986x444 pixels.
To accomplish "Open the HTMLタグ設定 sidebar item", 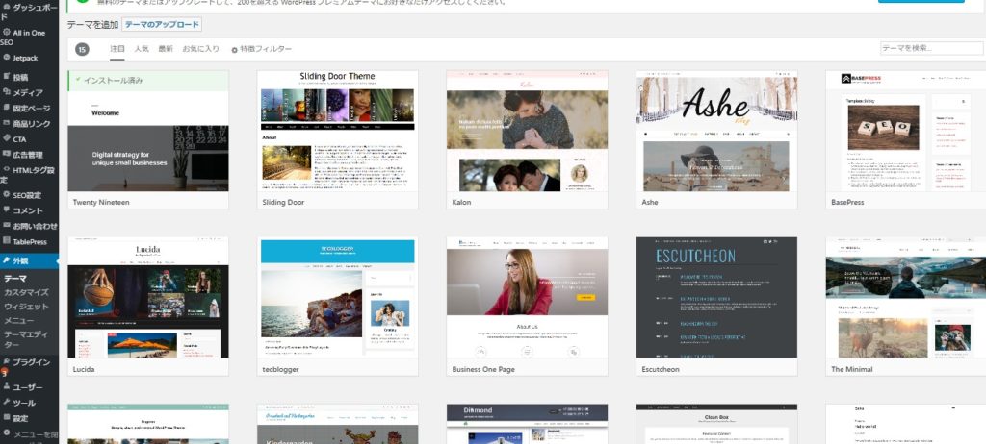I will coord(30,175).
